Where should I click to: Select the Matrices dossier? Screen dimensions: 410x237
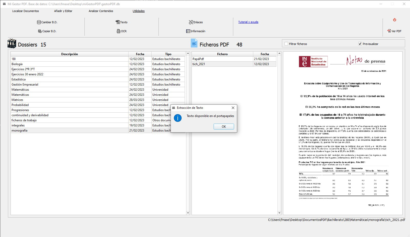coord(98,100)
